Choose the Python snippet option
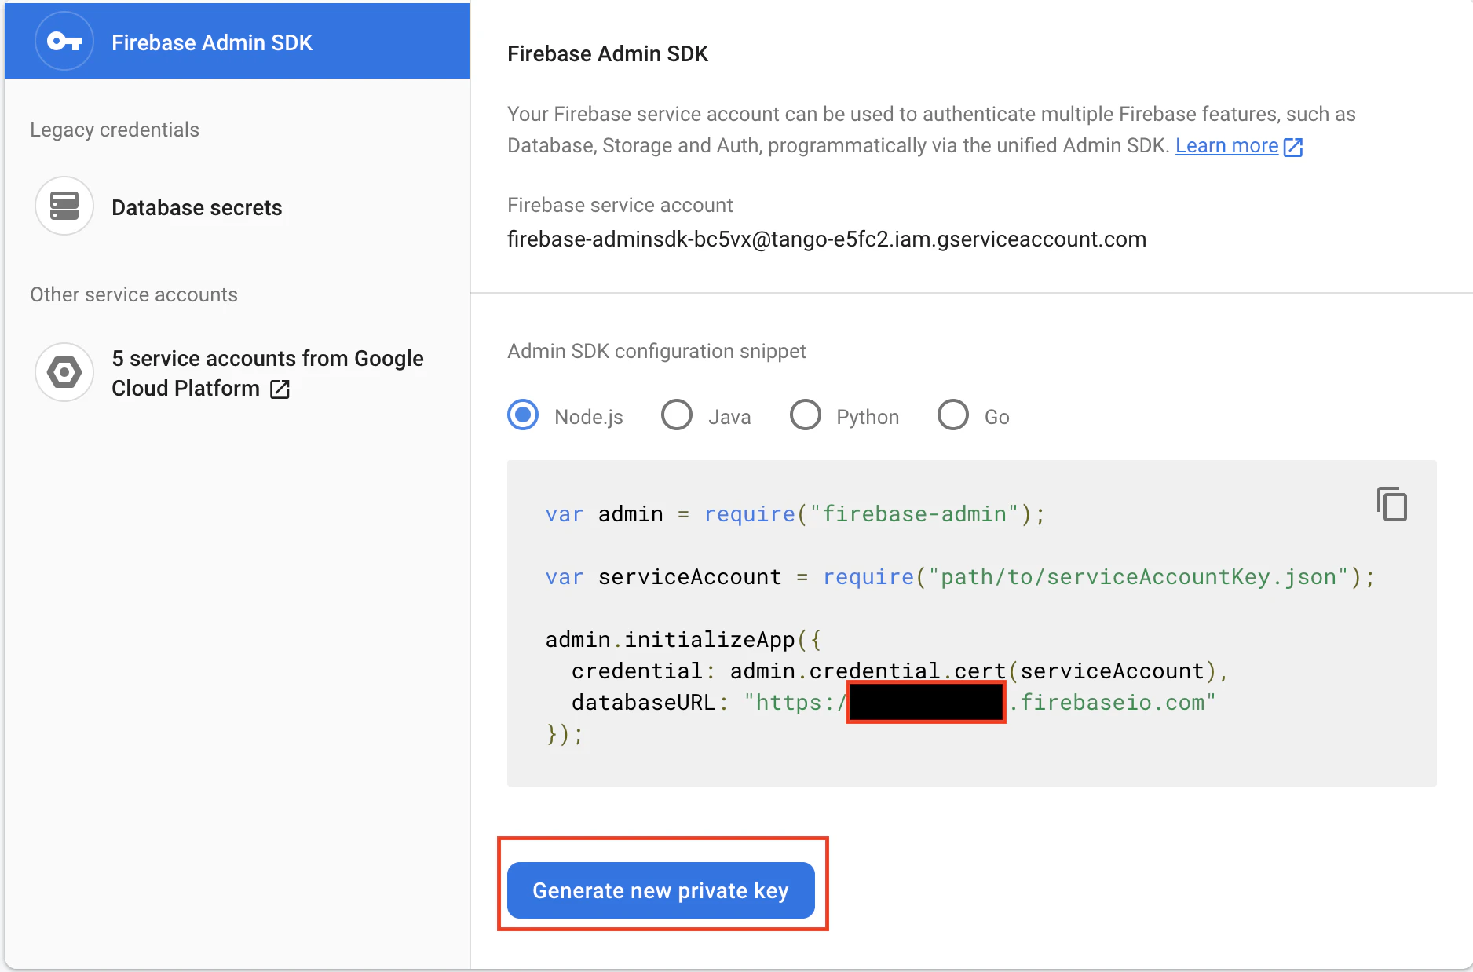 [806, 415]
